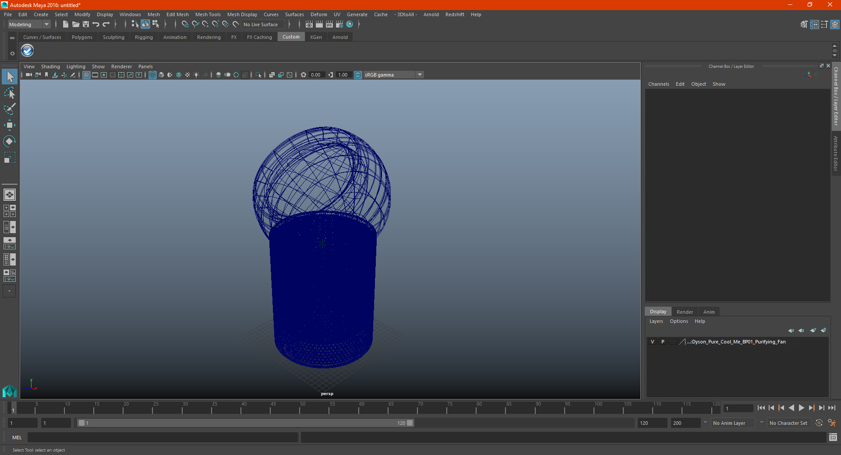Click the MEL command input field

tap(163, 437)
